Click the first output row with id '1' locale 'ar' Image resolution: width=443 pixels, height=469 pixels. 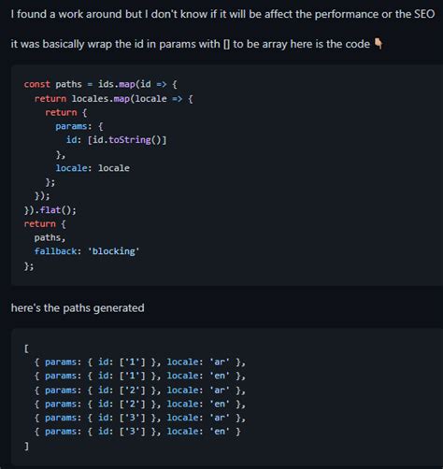pos(140,362)
